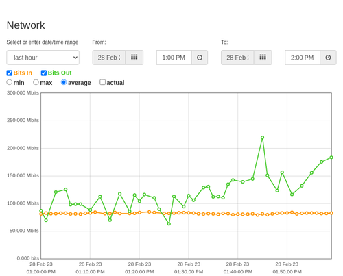Click the 01:10:00 PM time axis label
The width and height of the screenshot is (343, 276).
pos(90,272)
